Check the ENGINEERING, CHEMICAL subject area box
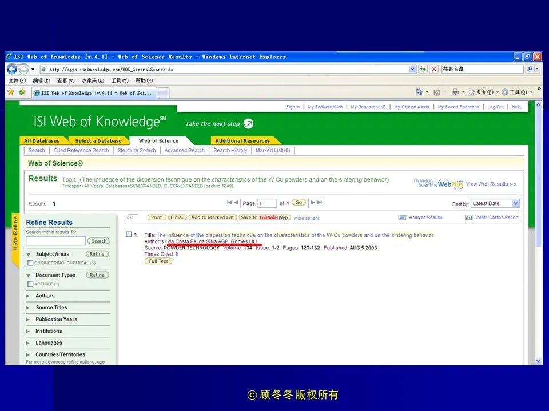Viewport: 549px width, 411px height. [30, 263]
